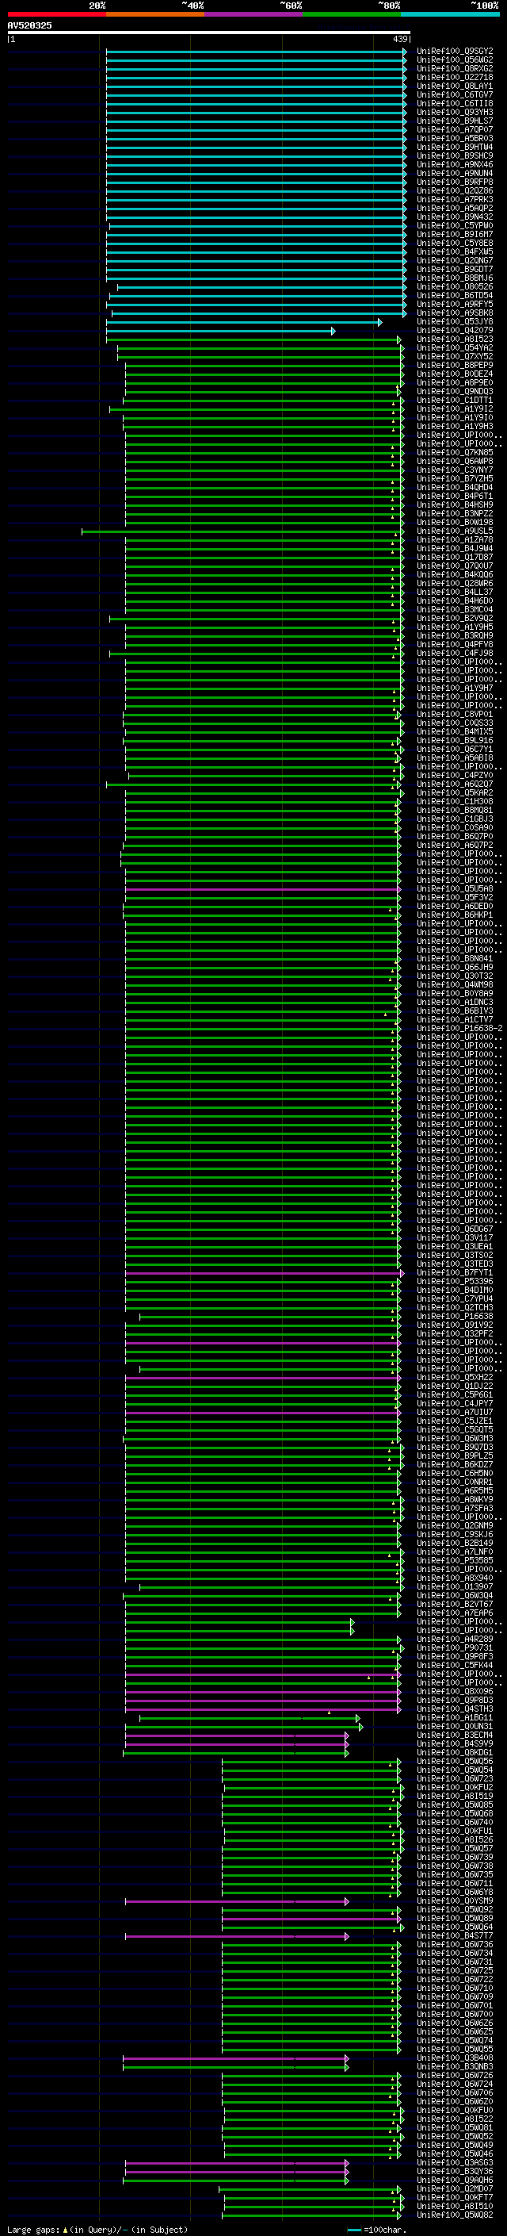Image resolution: width=507 pixels, height=2236 pixels.
Task: Select the UniRef100_Q17D87 label
Action: click(455, 558)
